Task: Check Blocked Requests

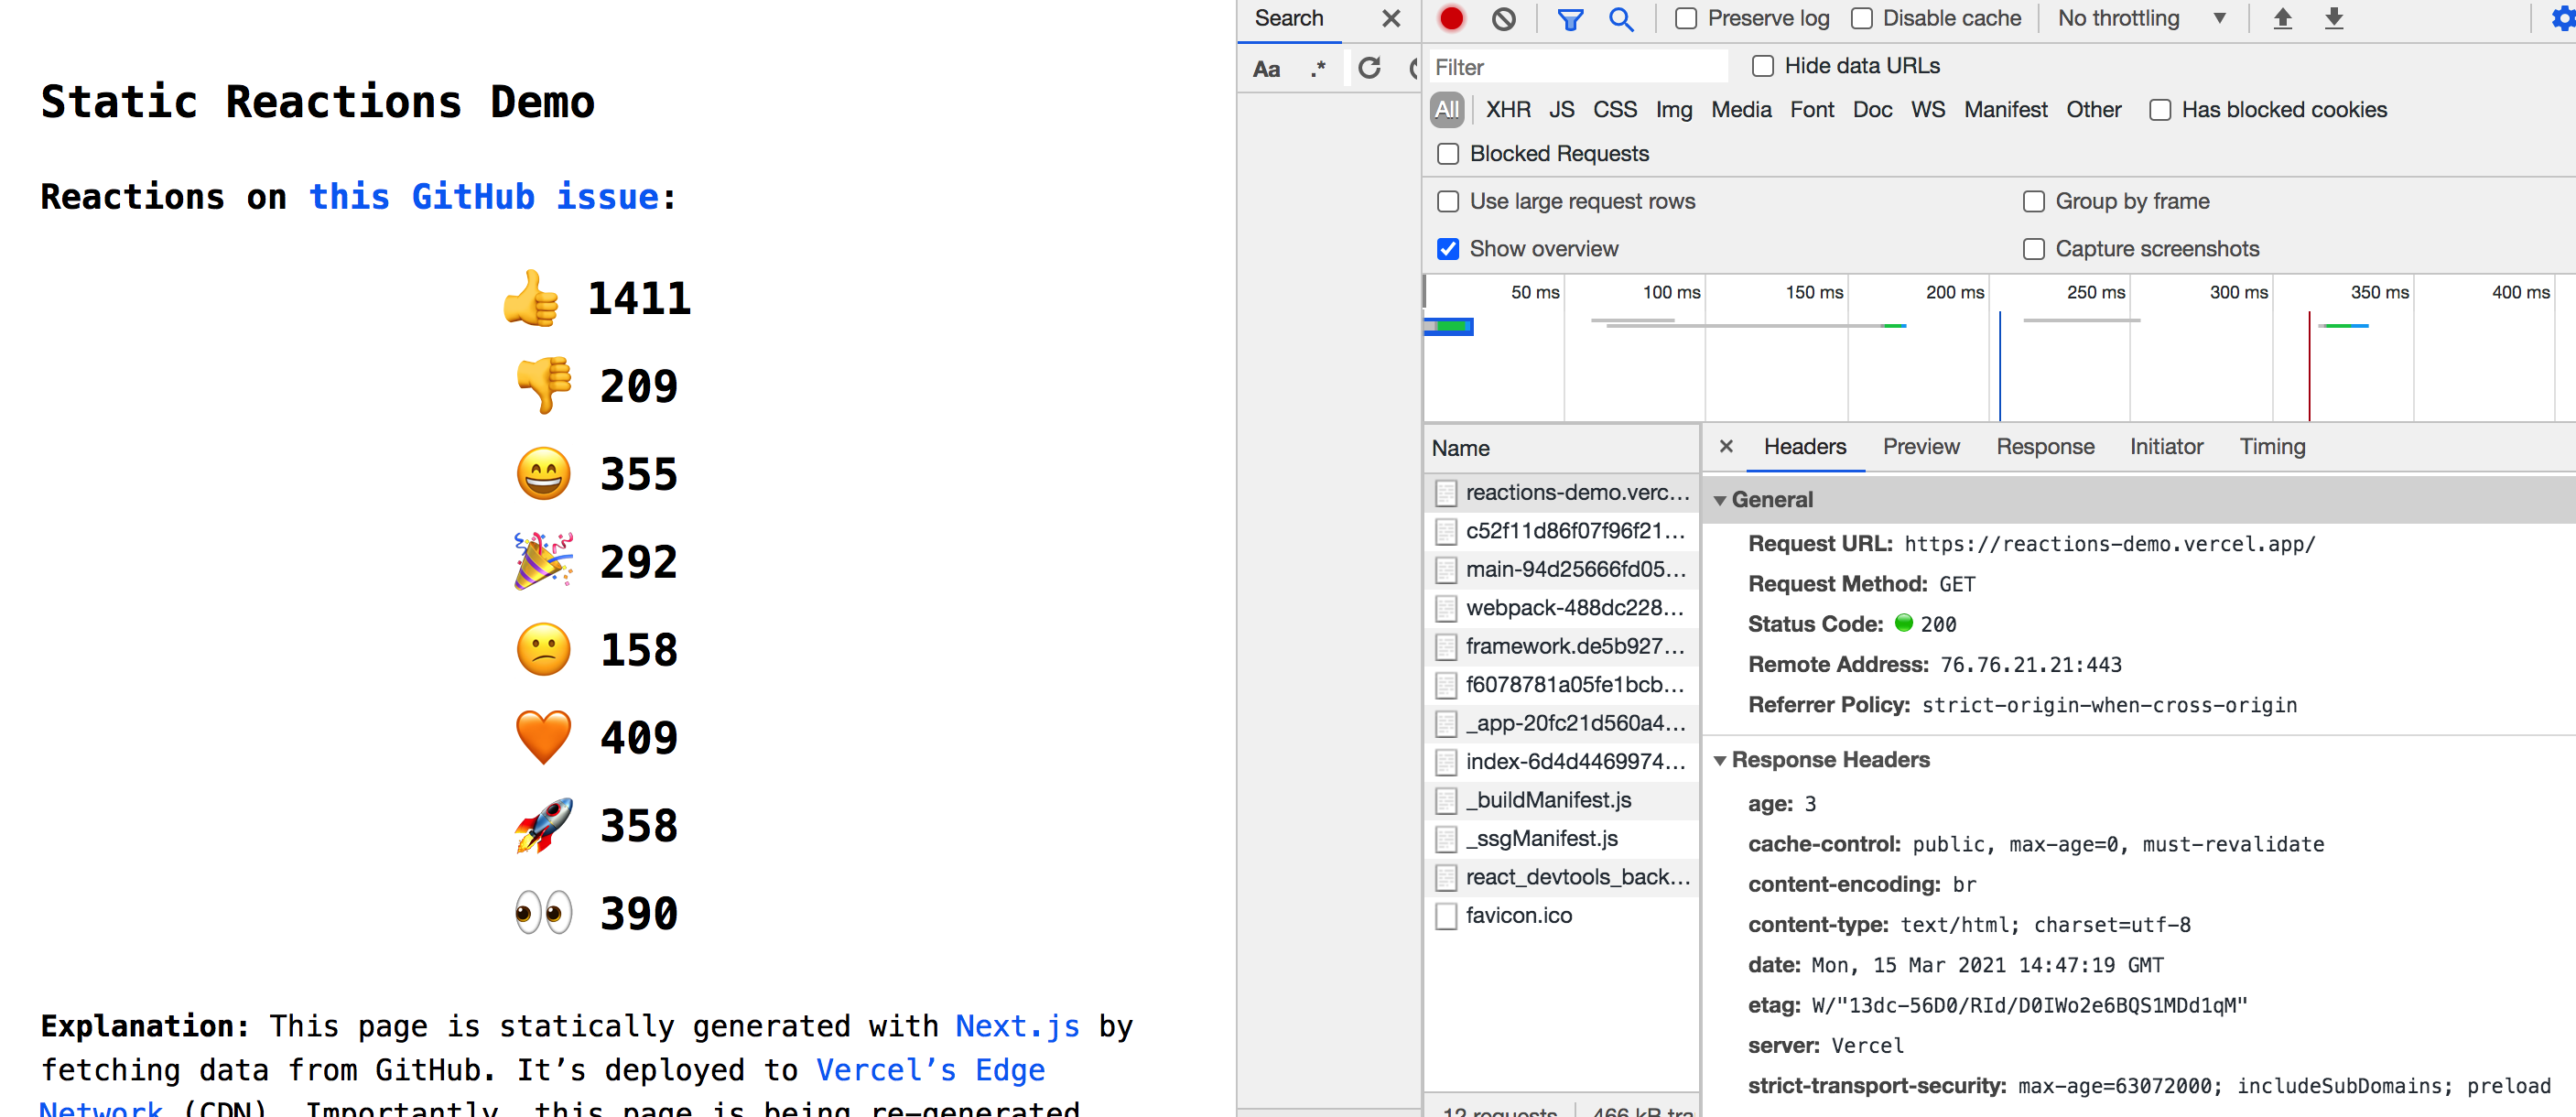Action: click(x=1448, y=154)
